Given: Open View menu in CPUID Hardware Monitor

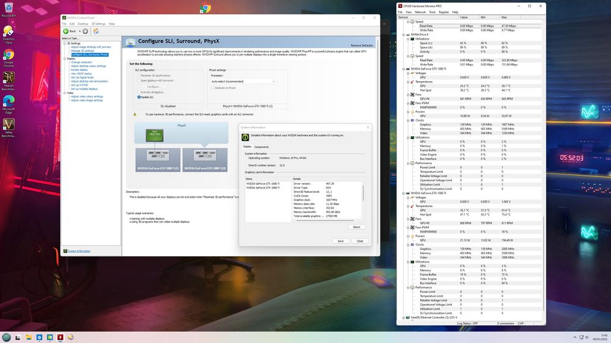Looking at the screenshot, I should [x=409, y=12].
